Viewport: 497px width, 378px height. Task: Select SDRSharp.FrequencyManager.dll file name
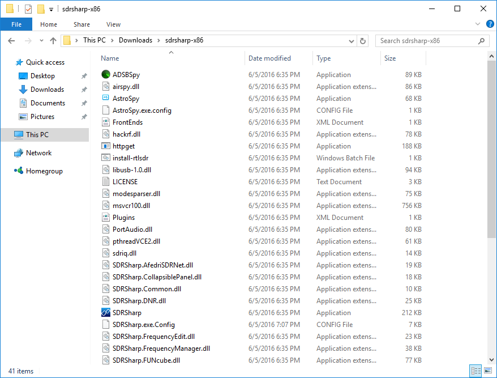[161, 349]
